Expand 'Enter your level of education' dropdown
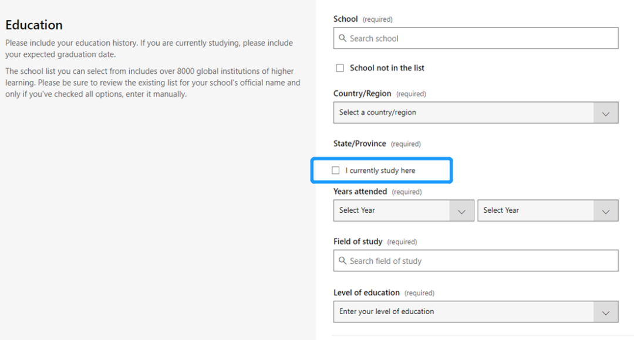 464,312
